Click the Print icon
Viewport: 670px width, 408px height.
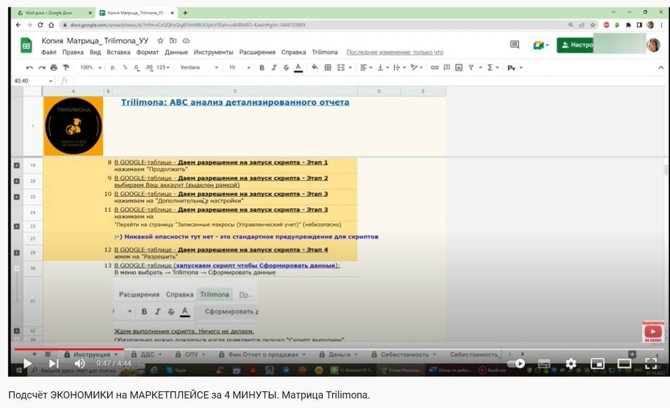pos(53,67)
